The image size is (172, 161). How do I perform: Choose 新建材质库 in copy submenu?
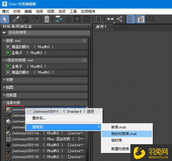click(120, 149)
